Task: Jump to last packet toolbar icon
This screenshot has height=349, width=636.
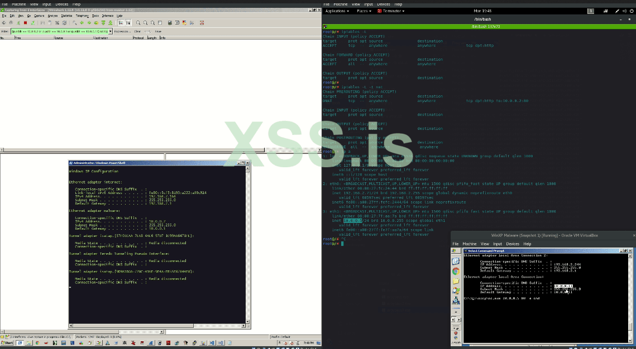Action: tap(111, 23)
